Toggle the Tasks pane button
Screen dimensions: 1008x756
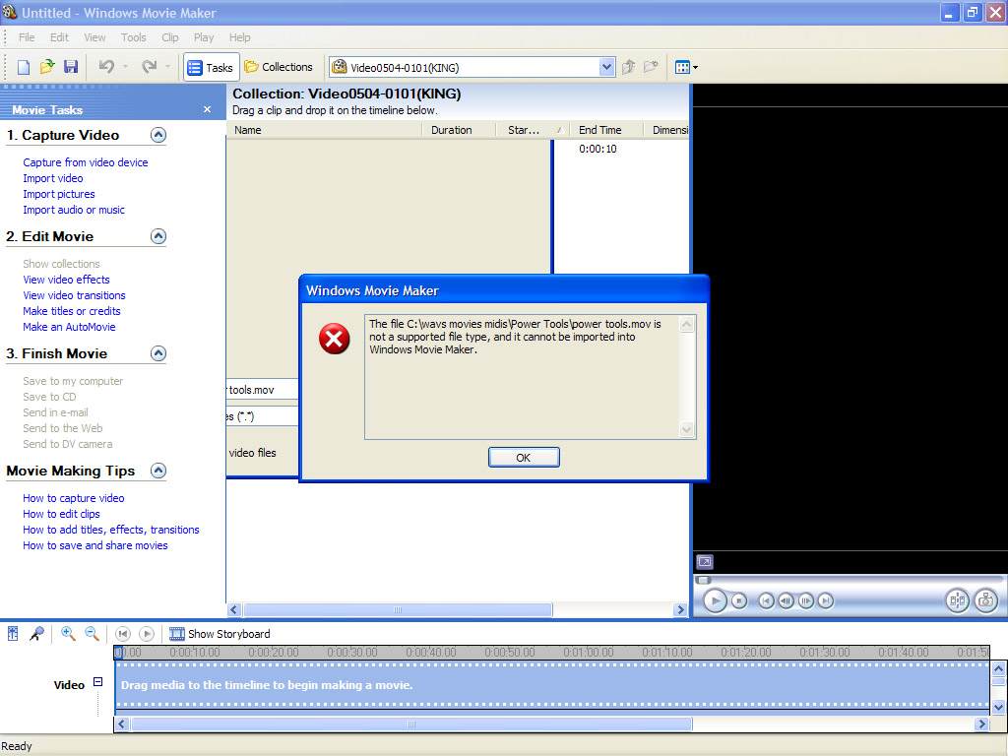[x=211, y=67]
